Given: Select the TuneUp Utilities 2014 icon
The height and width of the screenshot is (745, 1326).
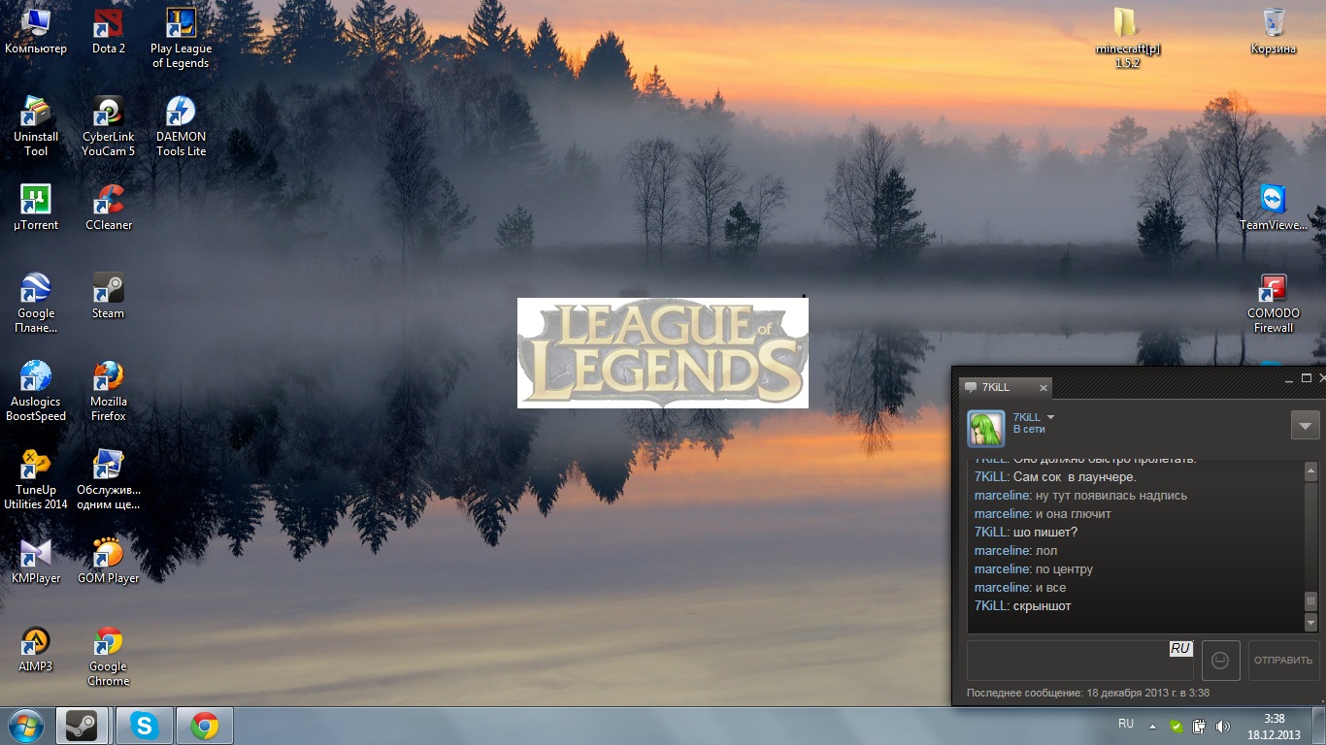Looking at the screenshot, I should (x=36, y=479).
